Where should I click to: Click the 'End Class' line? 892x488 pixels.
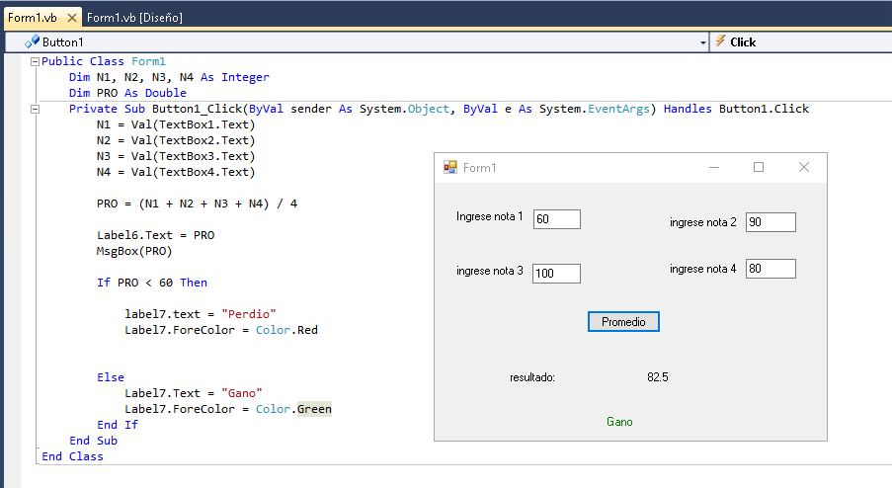[x=72, y=456]
